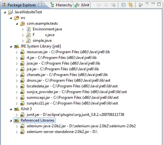Select 'Referenced Libraries' label
The width and height of the screenshot is (164, 145).
click(38, 120)
